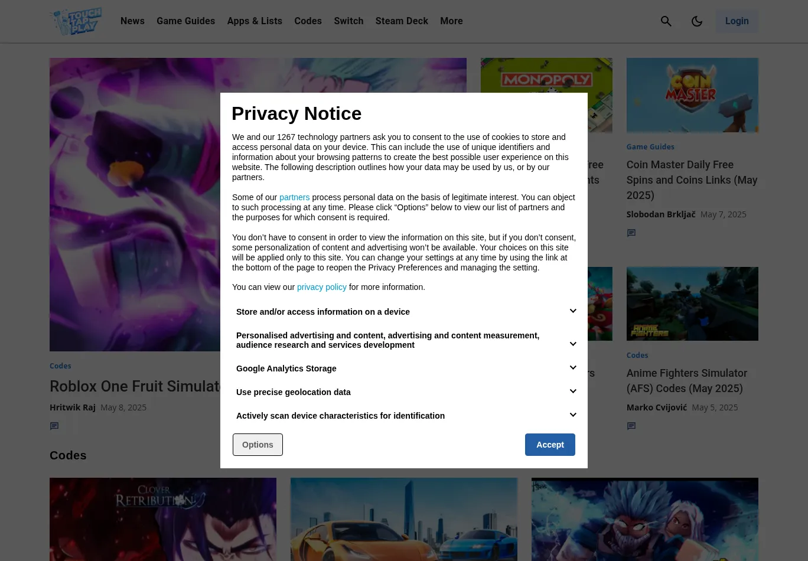This screenshot has height=561, width=808.
Task: Expand the Google Analytics Storage section
Action: 572,368
